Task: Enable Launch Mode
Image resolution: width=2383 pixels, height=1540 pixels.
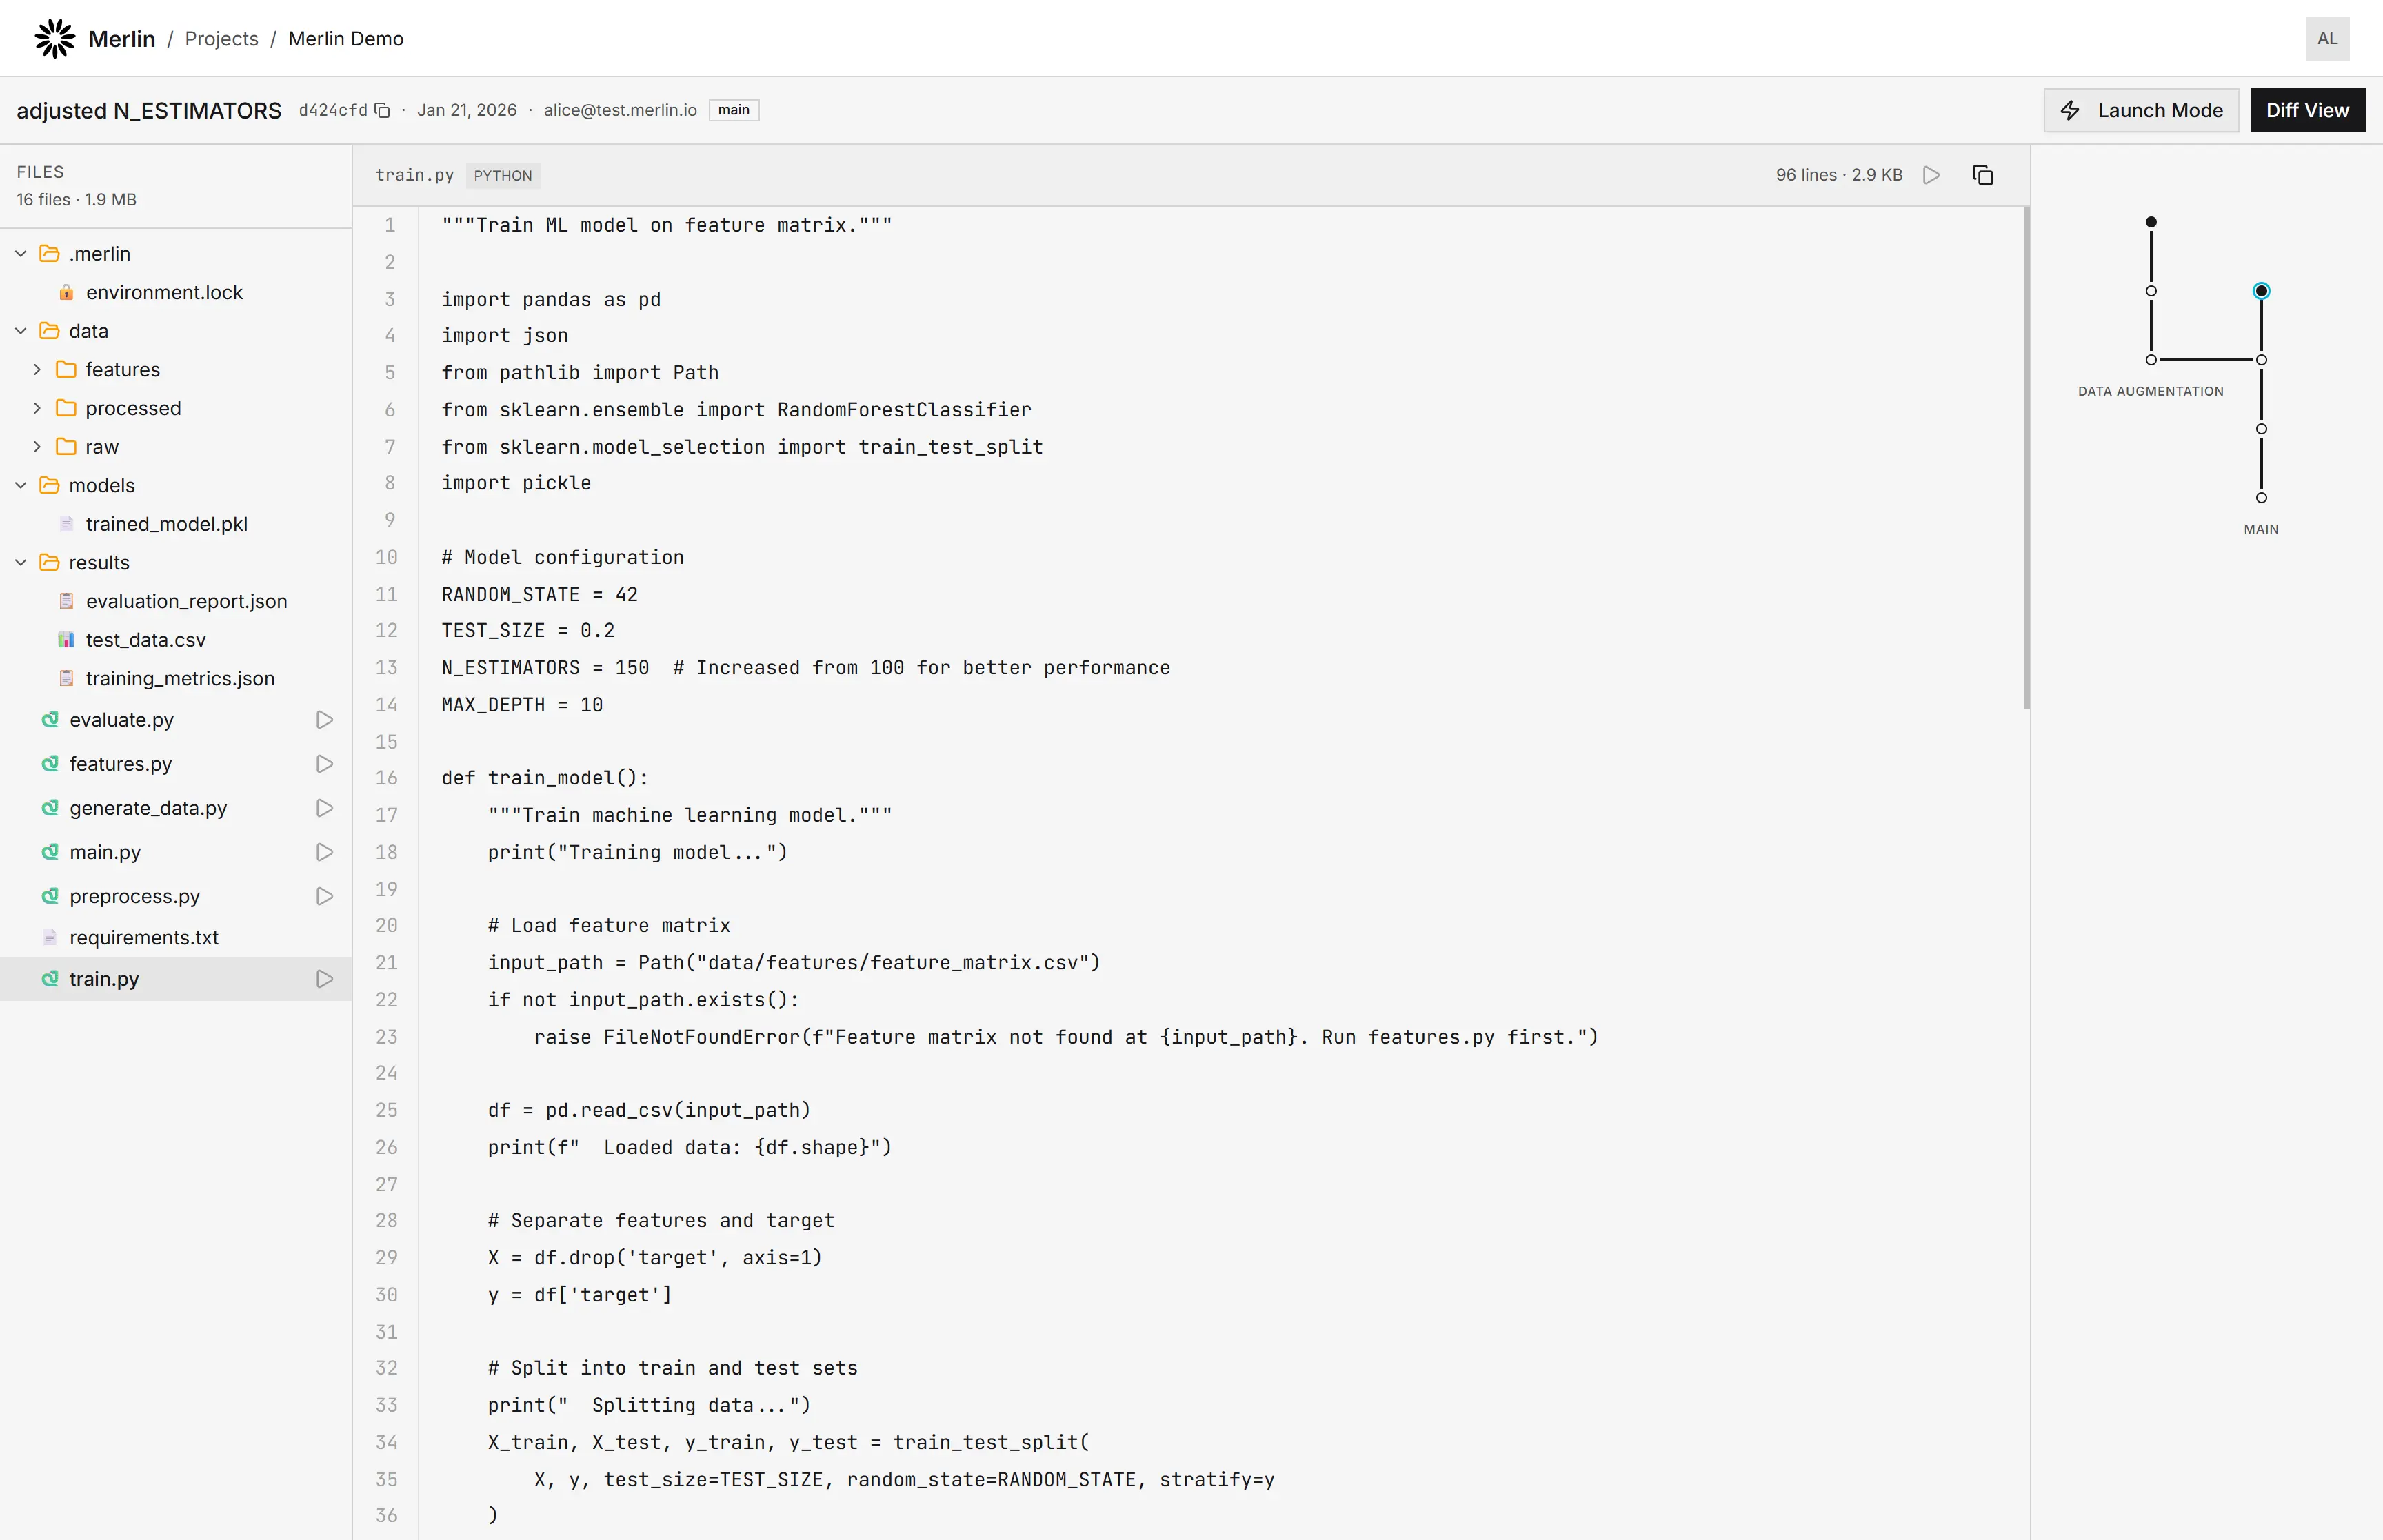Action: click(2141, 110)
